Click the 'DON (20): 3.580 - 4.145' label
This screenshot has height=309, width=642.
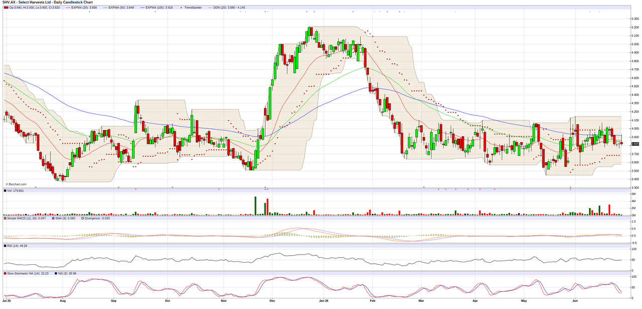tap(228, 8)
